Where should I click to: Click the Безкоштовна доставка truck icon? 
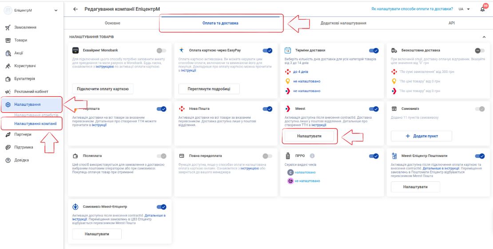pos(394,50)
